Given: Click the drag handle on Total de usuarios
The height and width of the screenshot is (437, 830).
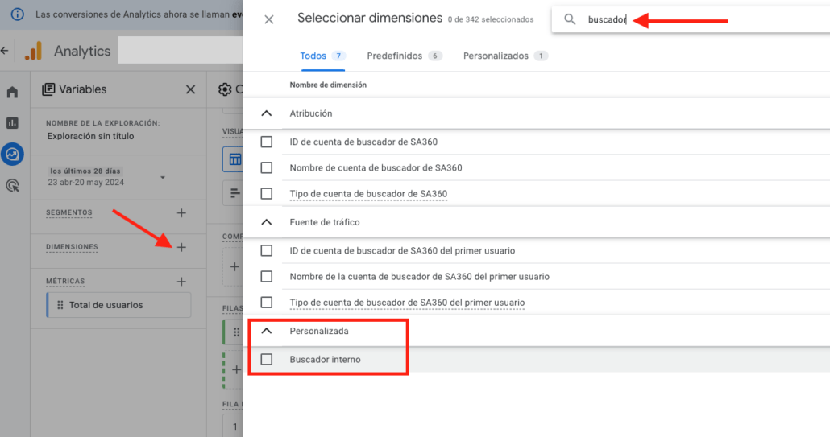Looking at the screenshot, I should pyautogui.click(x=60, y=305).
